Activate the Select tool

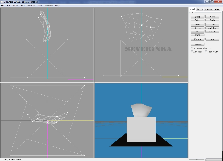pos(197,17)
